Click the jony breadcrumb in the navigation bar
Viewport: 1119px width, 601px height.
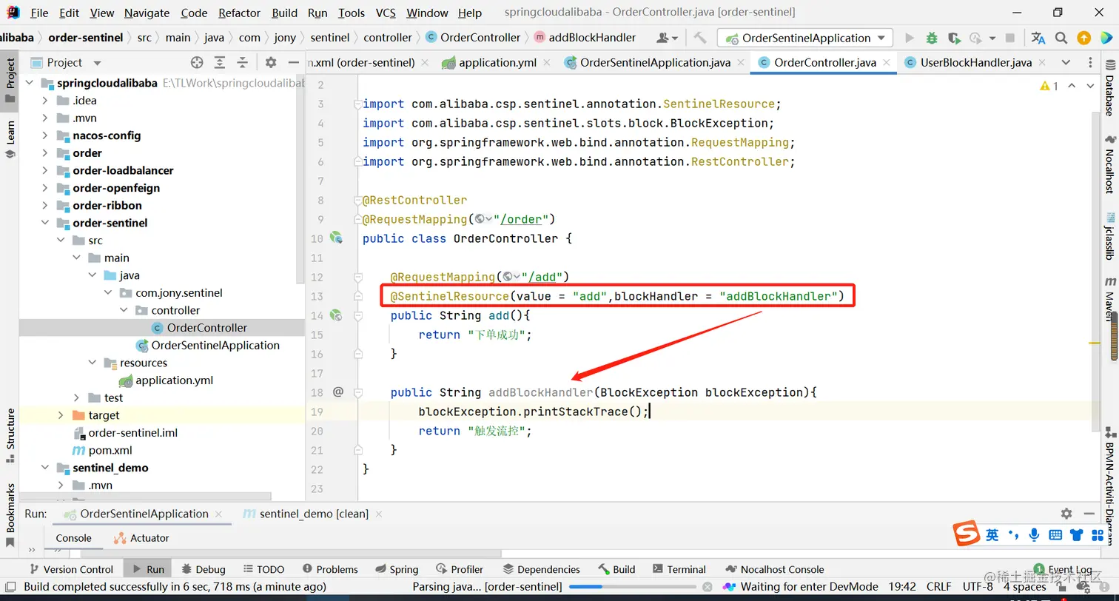(285, 38)
